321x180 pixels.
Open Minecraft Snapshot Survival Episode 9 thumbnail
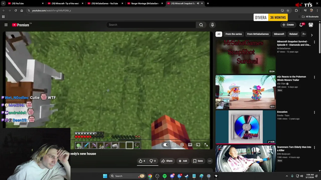(246, 57)
